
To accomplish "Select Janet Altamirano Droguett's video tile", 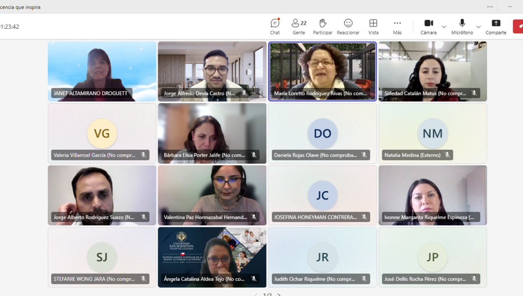I will coord(102,68).
